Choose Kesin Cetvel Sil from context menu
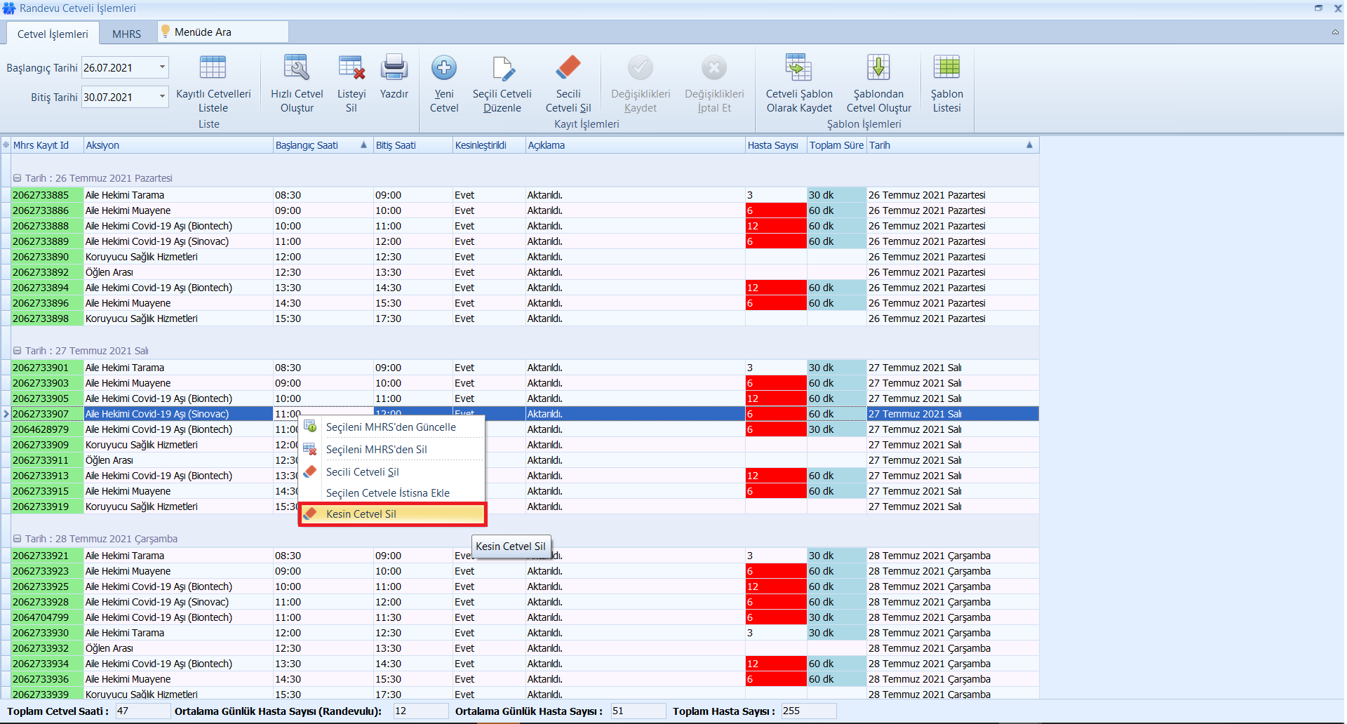 (361, 514)
